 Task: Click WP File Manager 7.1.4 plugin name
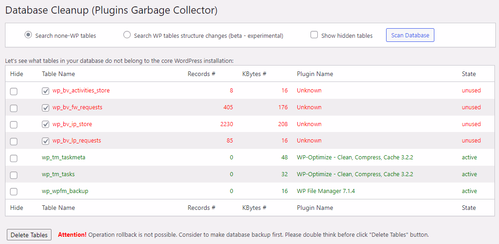pyautogui.click(x=326, y=191)
